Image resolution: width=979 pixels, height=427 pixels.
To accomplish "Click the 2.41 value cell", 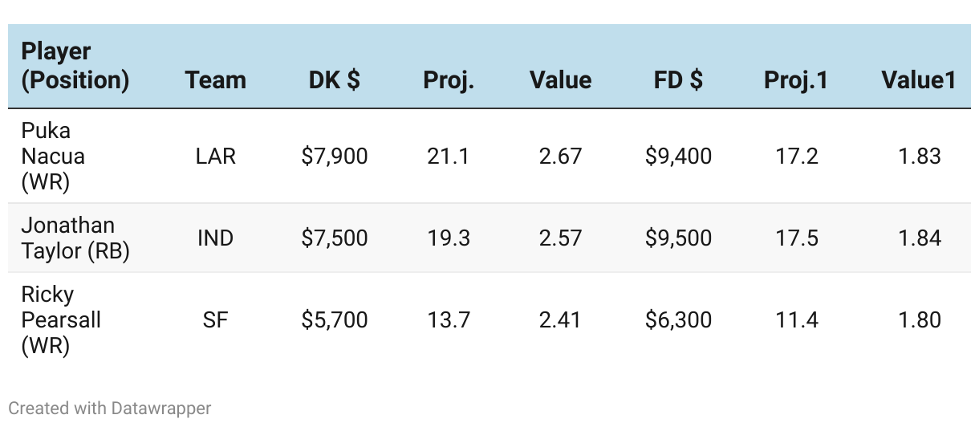I will 560,319.
